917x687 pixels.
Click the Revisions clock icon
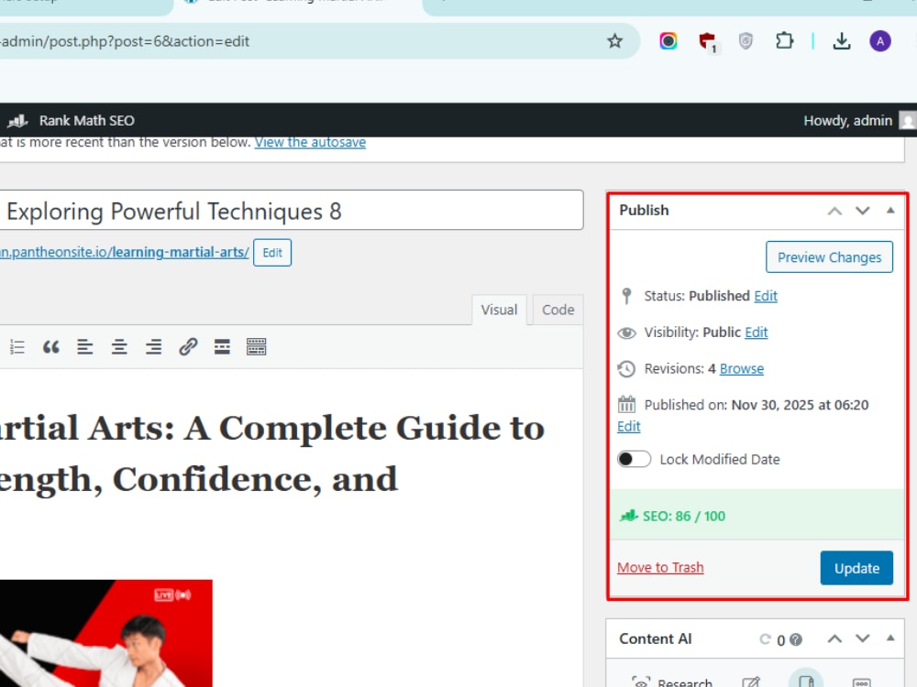[626, 368]
